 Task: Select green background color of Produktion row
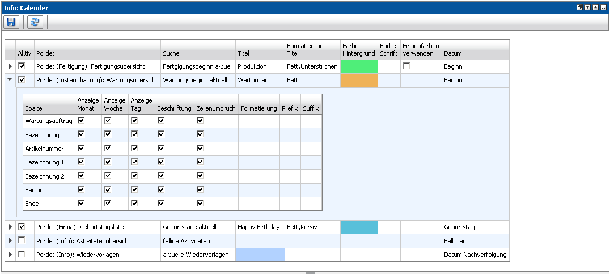click(358, 66)
